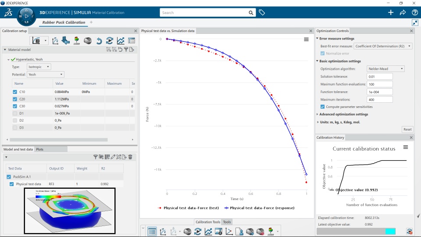The image size is (421, 237).
Task: Click the gray material puck icon in Calibration setup
Action: [88, 40]
